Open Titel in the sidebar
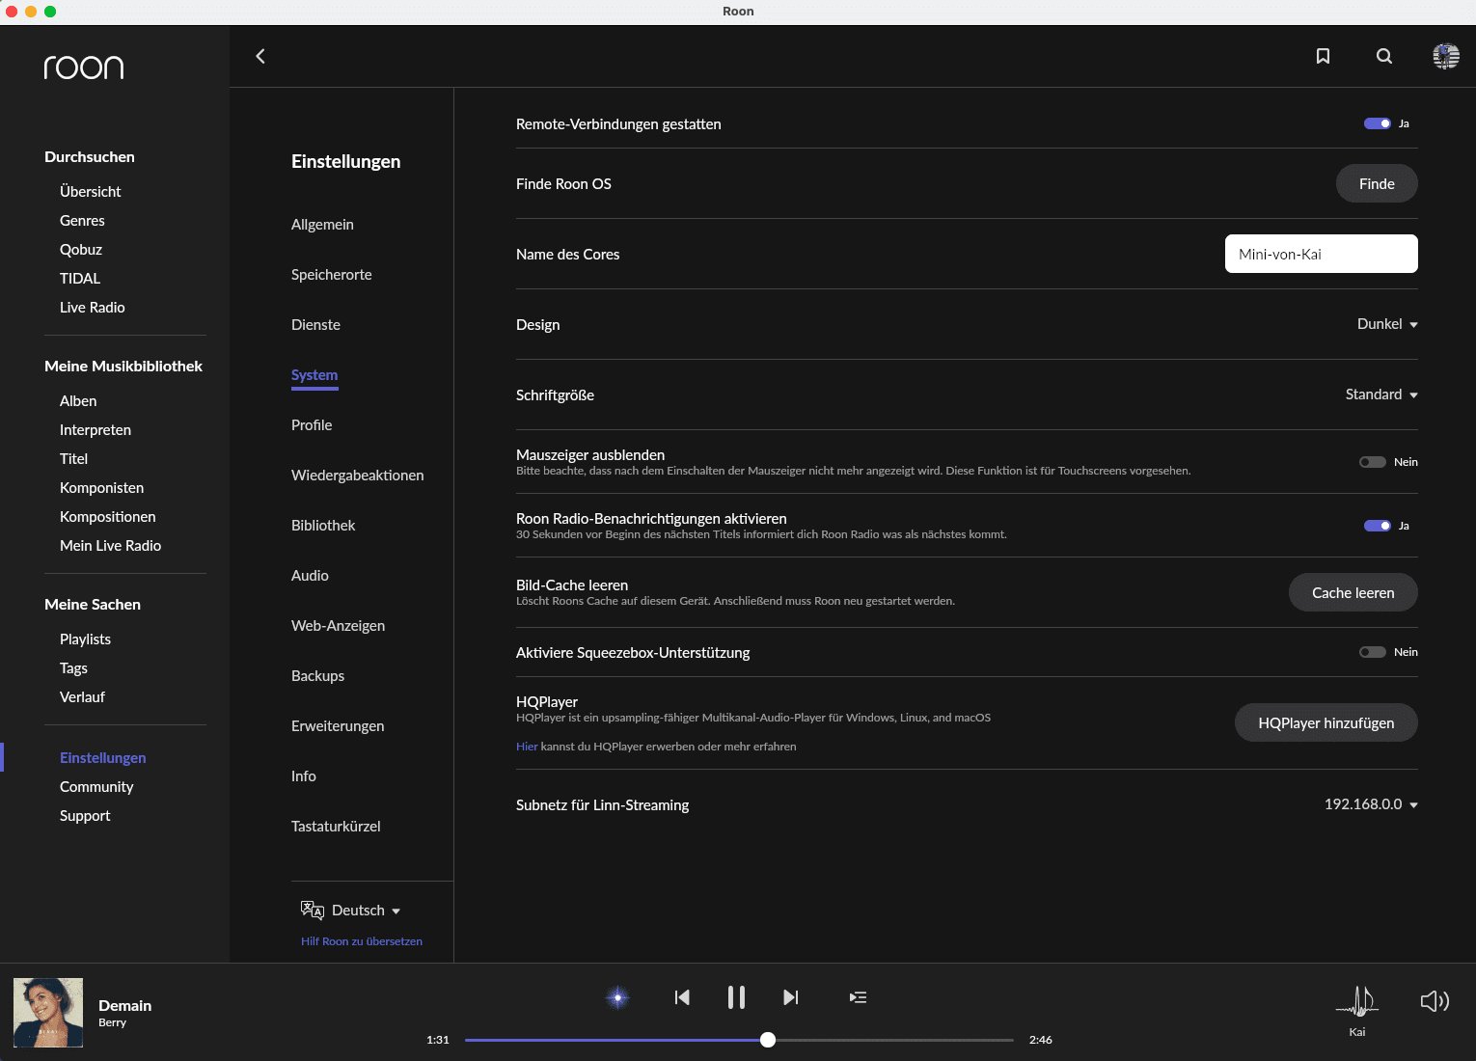 [73, 459]
